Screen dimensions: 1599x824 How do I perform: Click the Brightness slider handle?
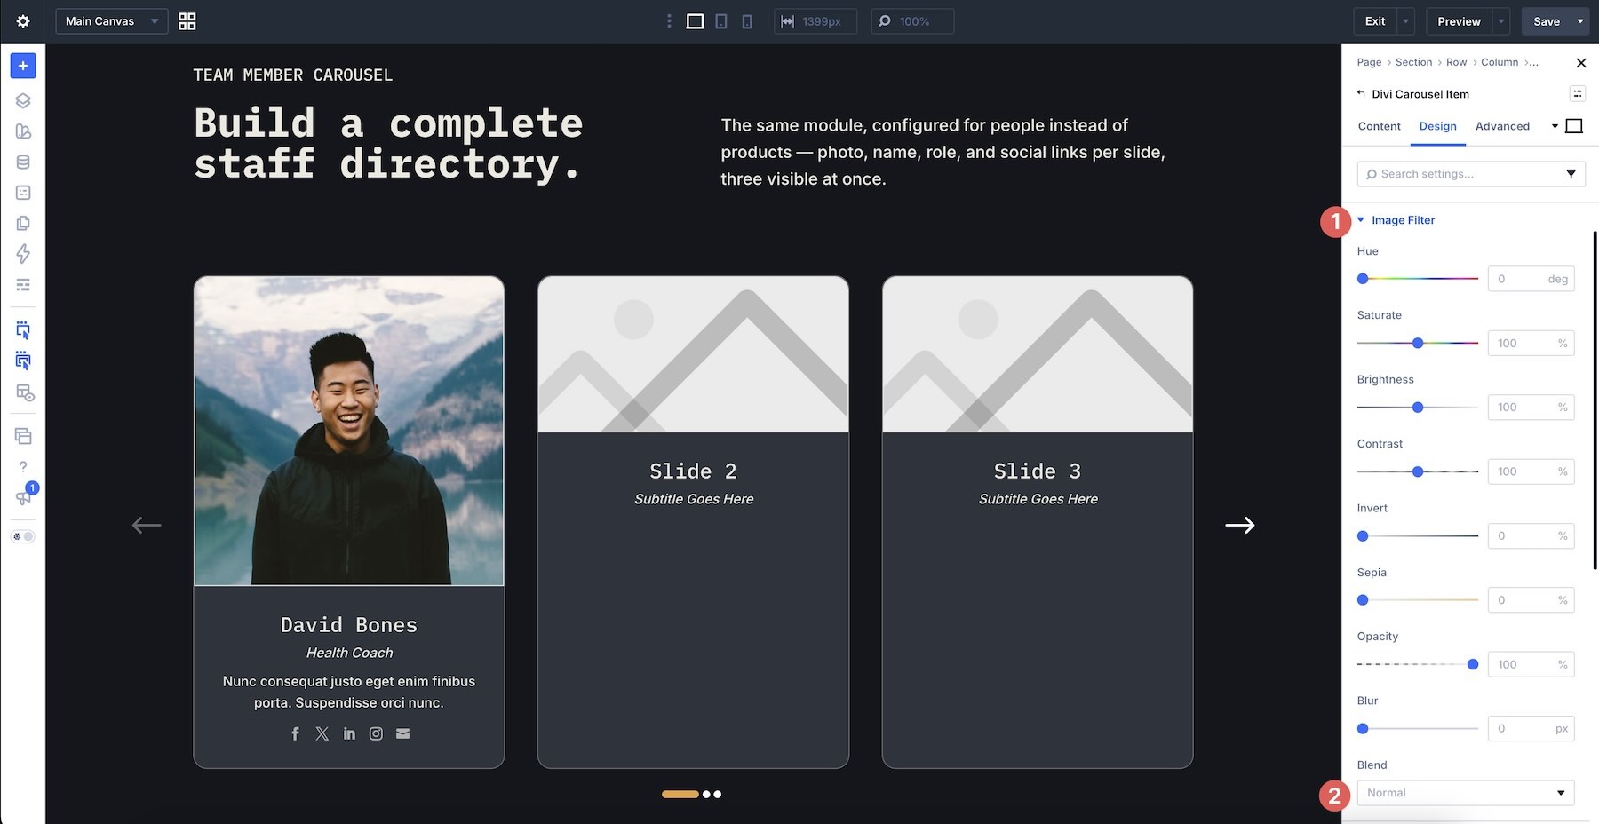tap(1418, 408)
